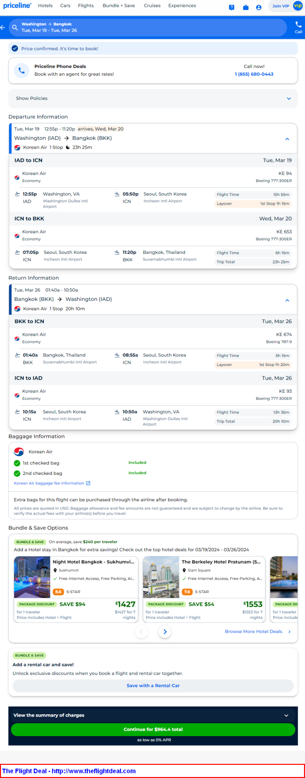
Task: Click the Korean Air logo for KE 93
Action: tap(17, 396)
